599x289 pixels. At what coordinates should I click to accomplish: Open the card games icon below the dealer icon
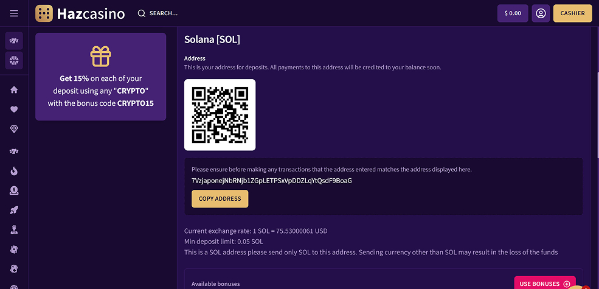click(x=14, y=249)
